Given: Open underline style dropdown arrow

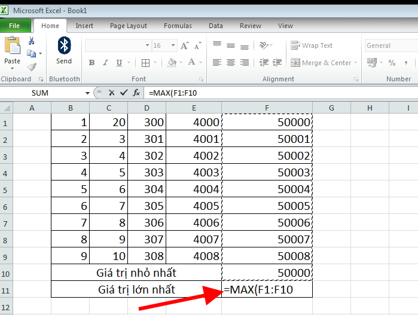Looking at the screenshot, I should tap(129, 63).
